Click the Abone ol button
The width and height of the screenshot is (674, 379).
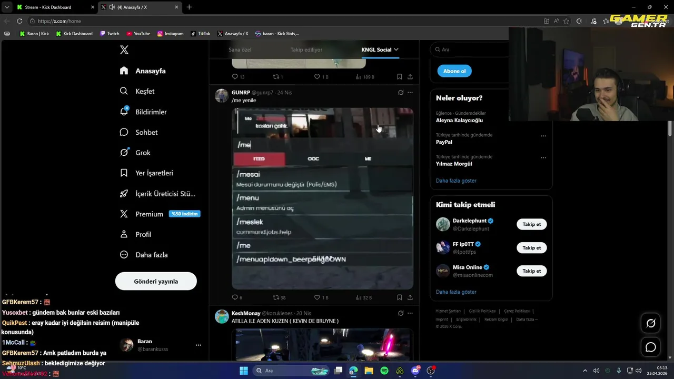[x=454, y=71]
